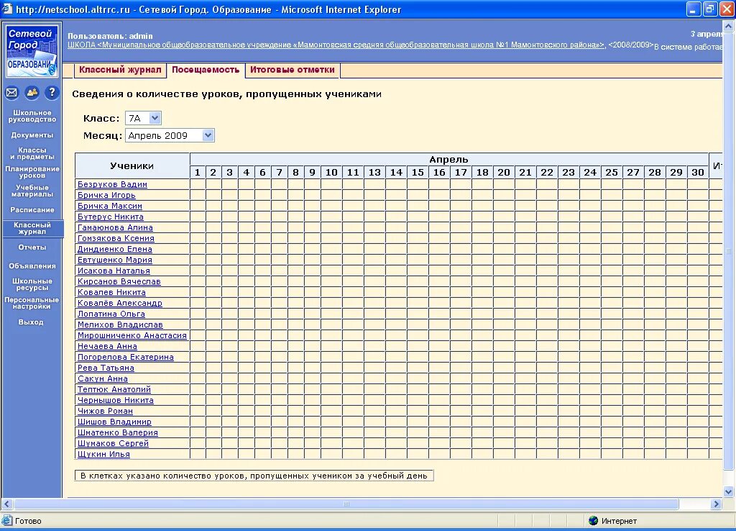Open the mail envelope icon
736x531 pixels.
[x=11, y=93]
